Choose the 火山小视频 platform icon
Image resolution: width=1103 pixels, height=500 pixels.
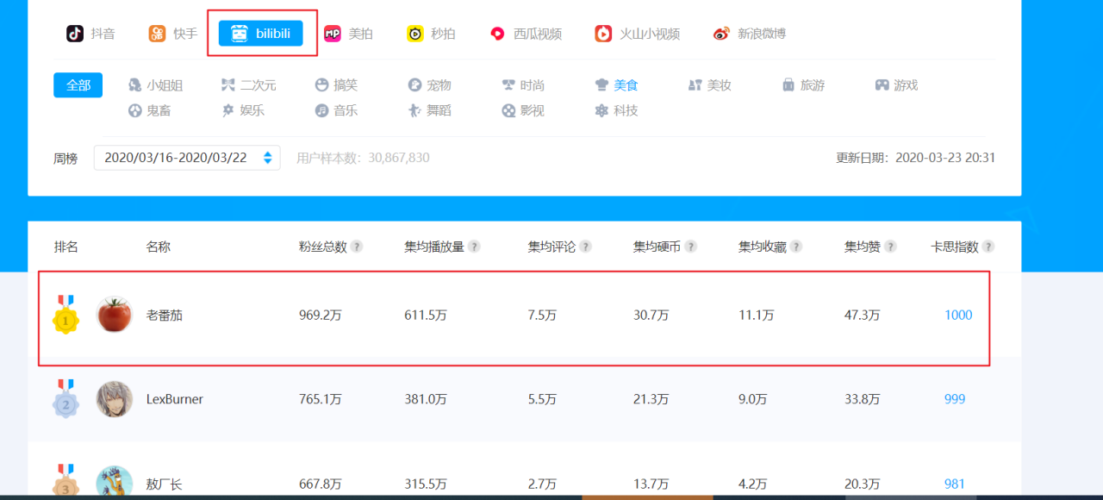(603, 34)
